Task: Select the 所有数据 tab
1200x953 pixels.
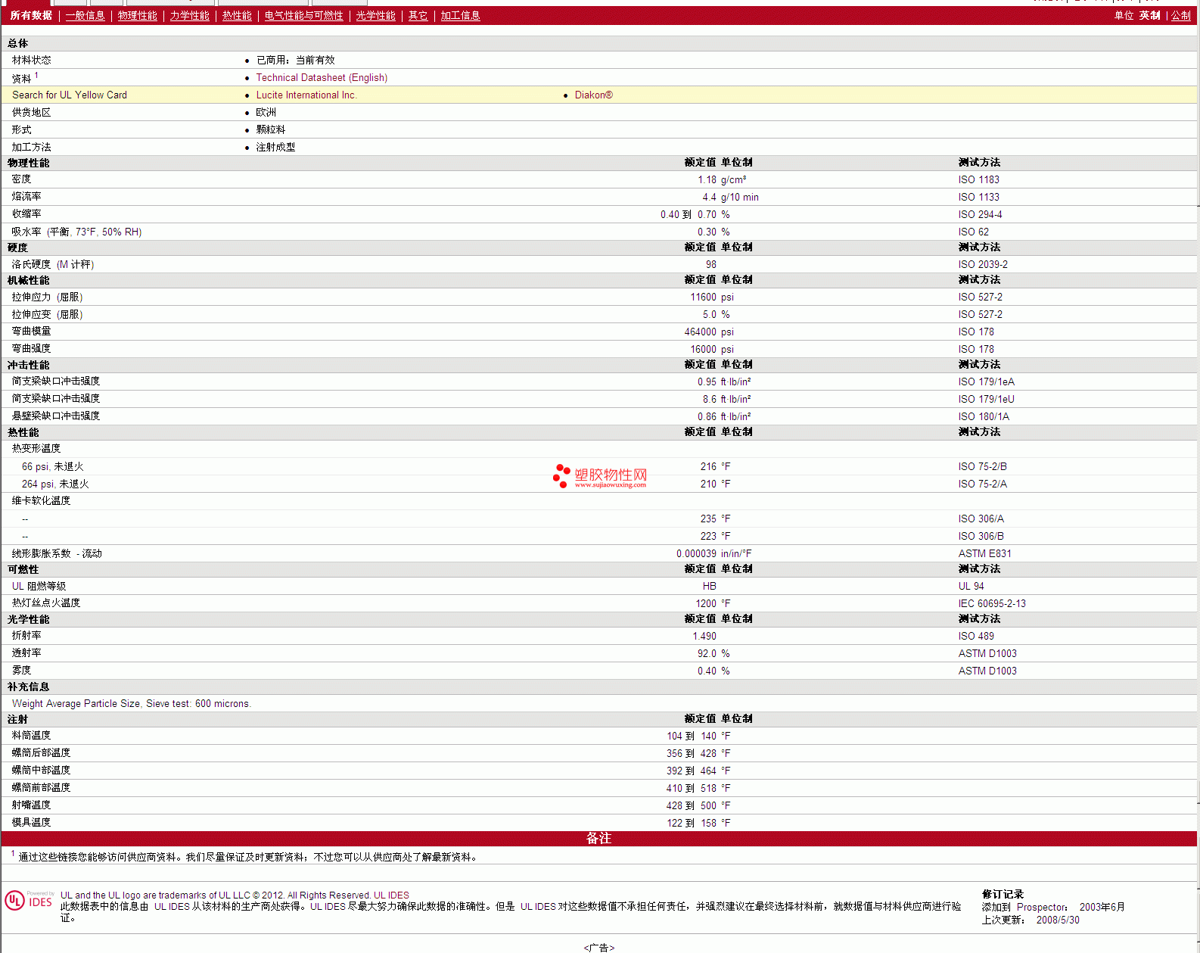Action: pos(31,16)
